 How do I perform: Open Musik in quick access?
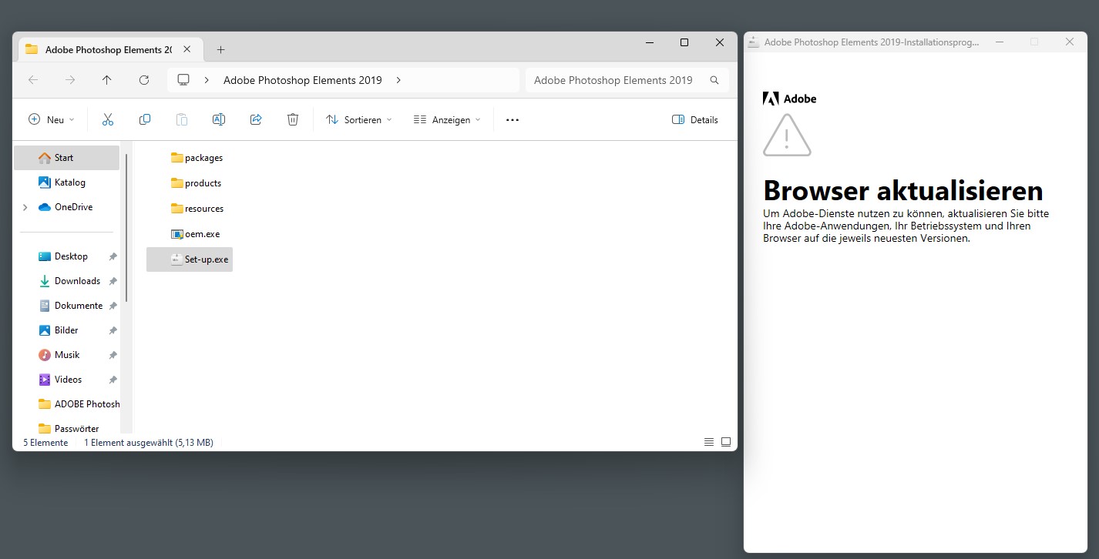coord(66,355)
